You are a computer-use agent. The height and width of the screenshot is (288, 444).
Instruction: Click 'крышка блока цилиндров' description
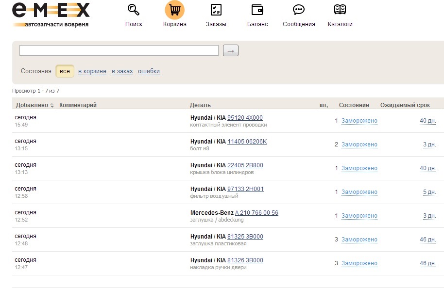[x=222, y=173]
